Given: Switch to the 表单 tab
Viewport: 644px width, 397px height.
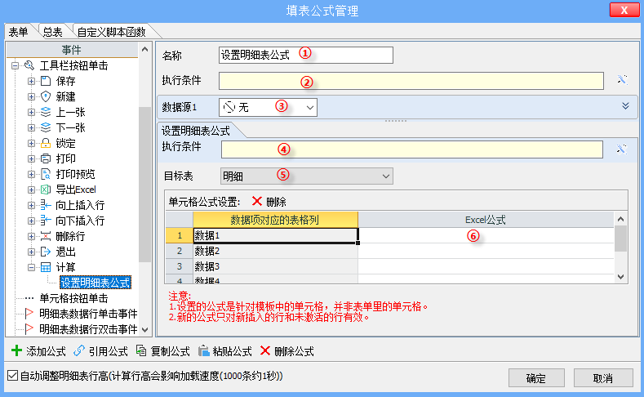Looking at the screenshot, I should [19, 32].
